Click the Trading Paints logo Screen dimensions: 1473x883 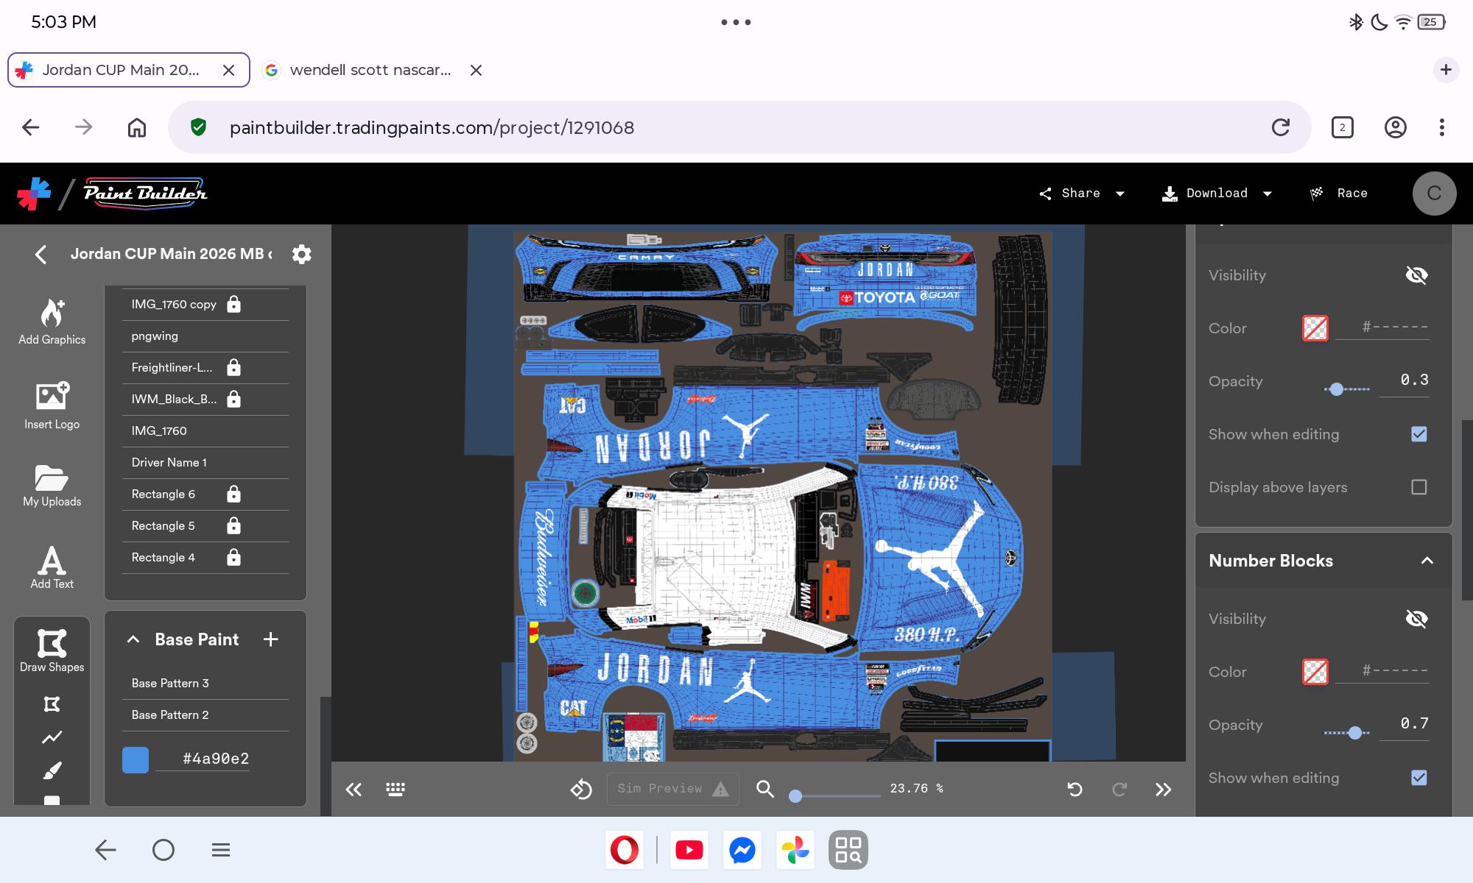pos(34,194)
